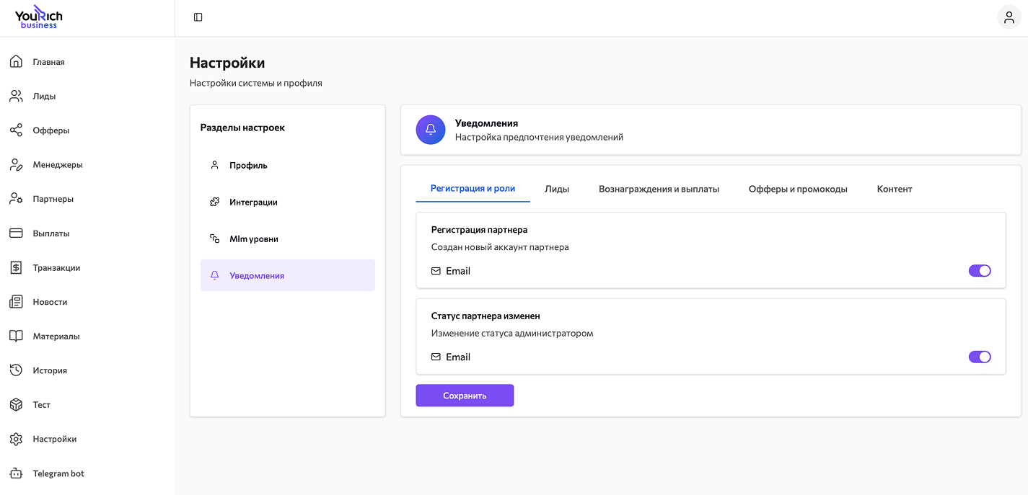Open the profile avatar in the top bar
Screen dimensions: 1028x495
1009,17
